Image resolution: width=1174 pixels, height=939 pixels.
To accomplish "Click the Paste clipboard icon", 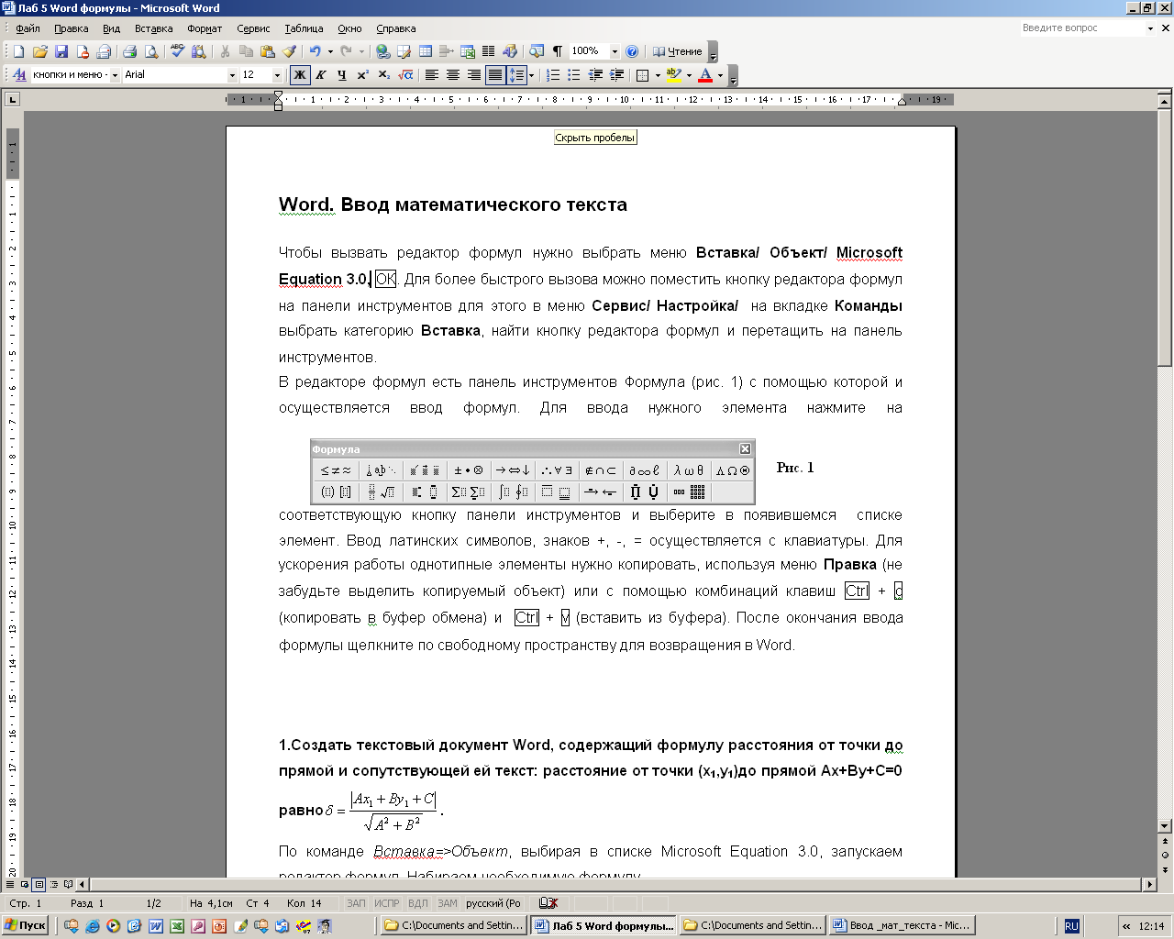I will (268, 51).
